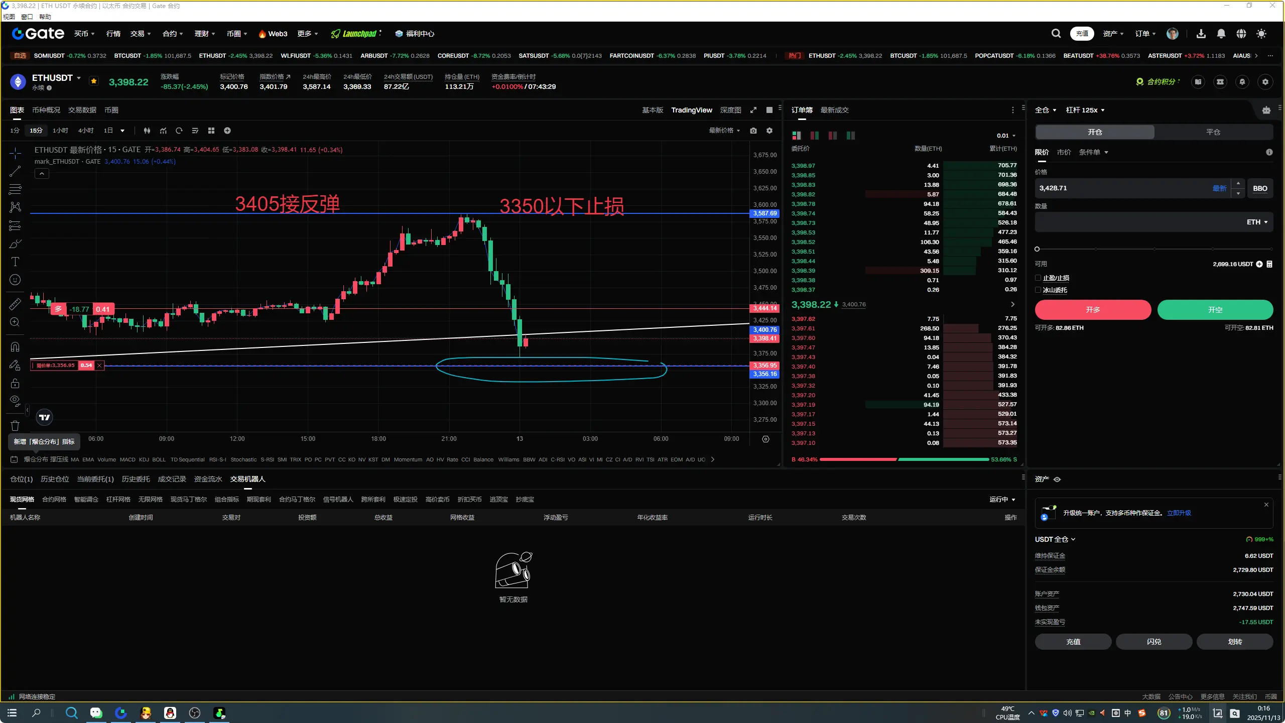Click the notification bell icon
The height and width of the screenshot is (723, 1285).
tap(1221, 34)
